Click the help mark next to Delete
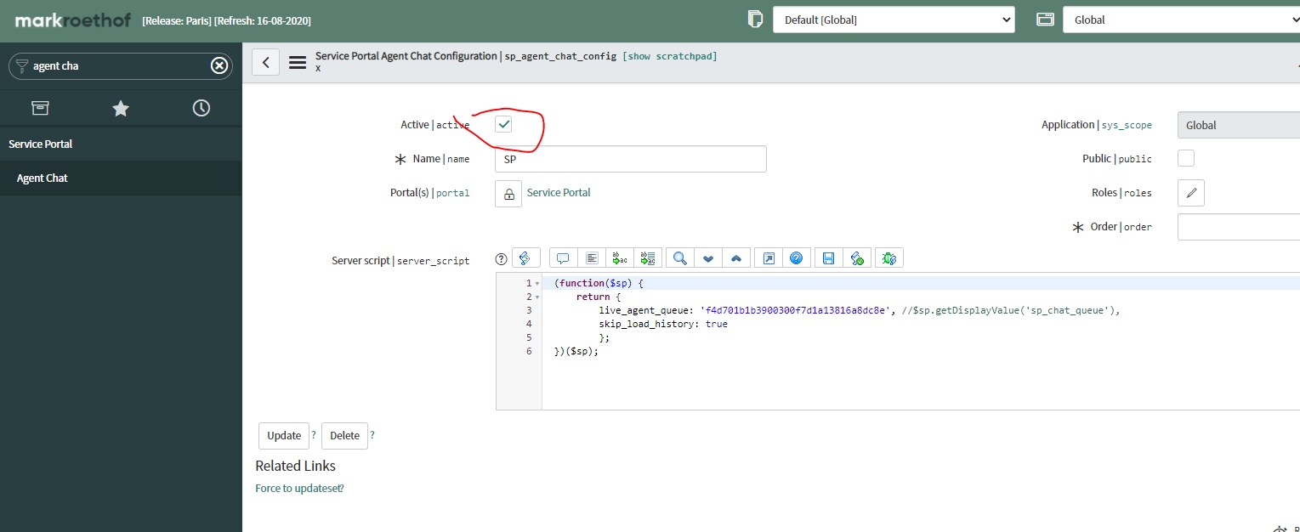This screenshot has width=1300, height=532. click(x=372, y=435)
